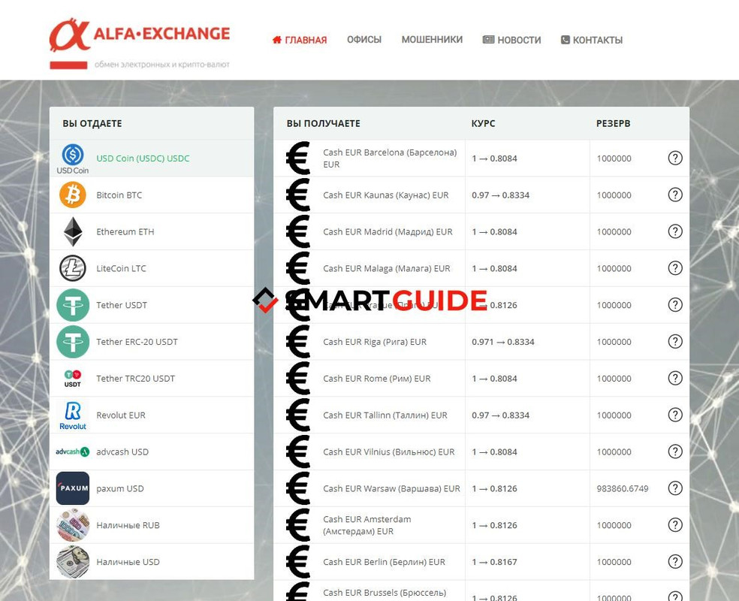Show help for Cash EUR Amsterdam row

point(675,524)
